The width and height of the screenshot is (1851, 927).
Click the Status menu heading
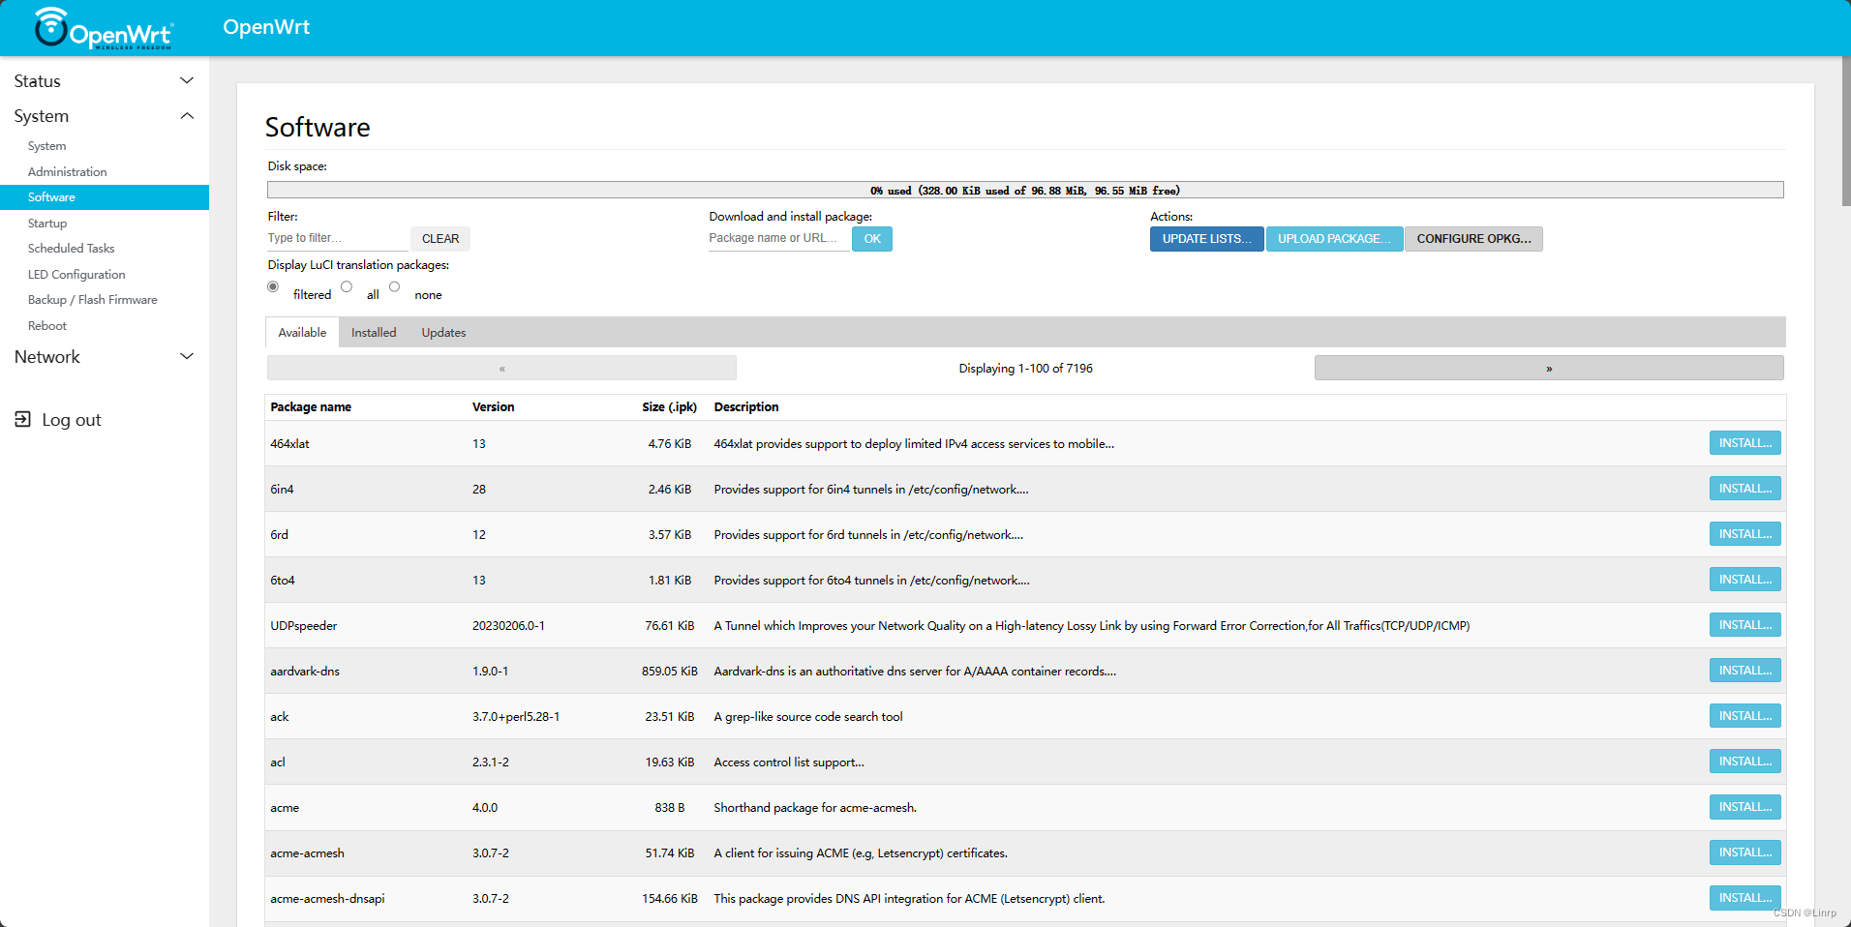(37, 81)
